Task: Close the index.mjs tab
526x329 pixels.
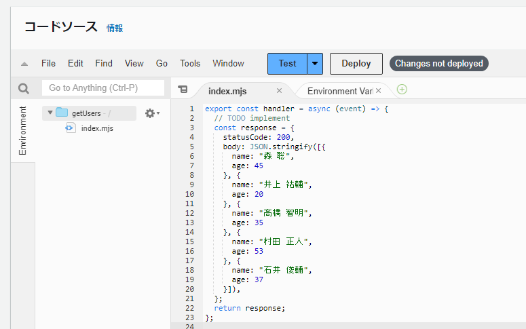Action: (x=279, y=90)
